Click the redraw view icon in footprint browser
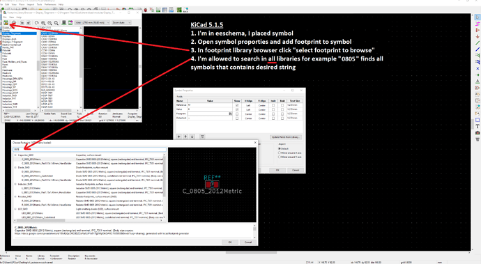The image size is (481, 264). [x=37, y=23]
